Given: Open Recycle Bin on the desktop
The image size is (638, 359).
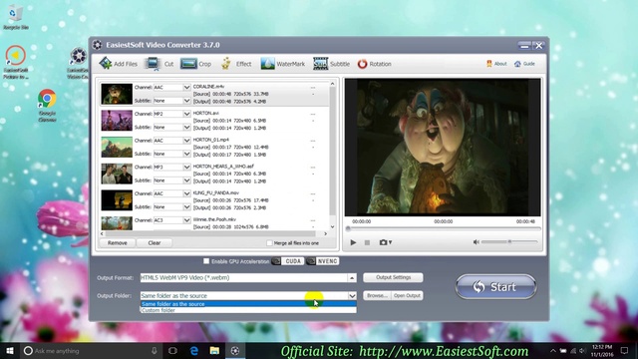Looking at the screenshot, I should [16, 17].
